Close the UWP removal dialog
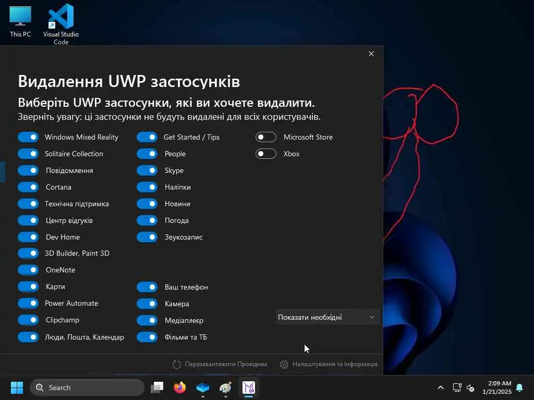534x400 pixels. point(371,54)
